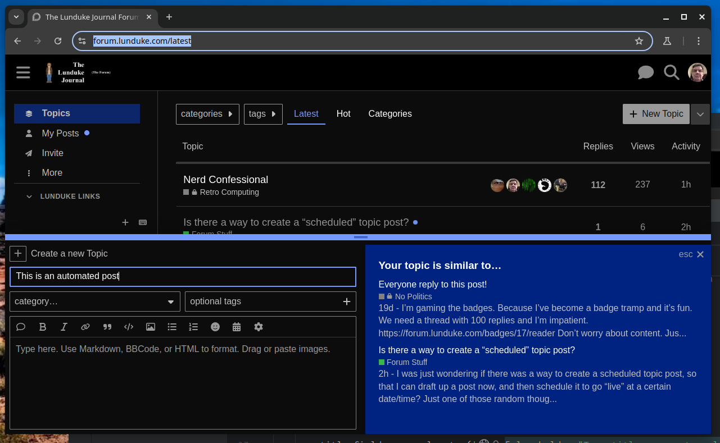720x443 pixels.
Task: Insert a hyperlink in composer
Action: tap(85, 327)
